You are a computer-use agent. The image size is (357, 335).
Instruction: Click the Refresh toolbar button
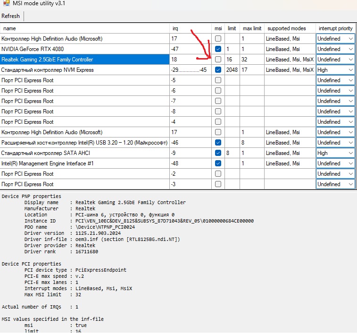(11, 16)
